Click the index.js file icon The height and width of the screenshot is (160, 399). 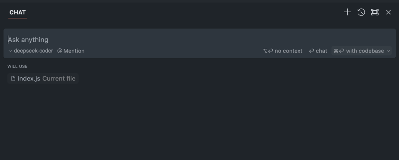click(13, 78)
